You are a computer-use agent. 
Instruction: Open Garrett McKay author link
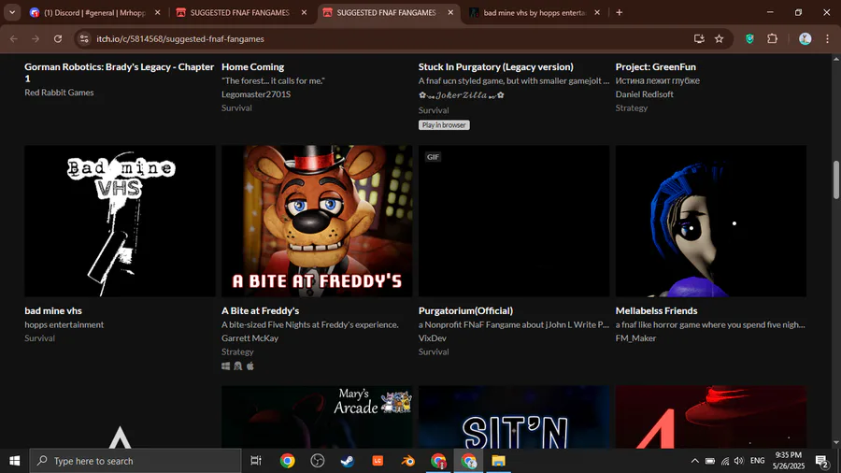[x=249, y=337]
